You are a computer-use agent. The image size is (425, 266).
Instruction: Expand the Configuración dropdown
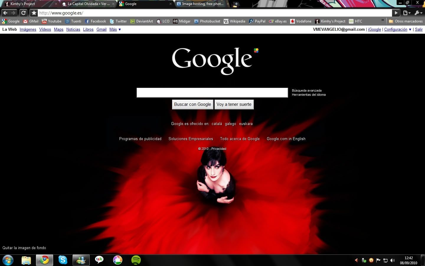pos(398,30)
